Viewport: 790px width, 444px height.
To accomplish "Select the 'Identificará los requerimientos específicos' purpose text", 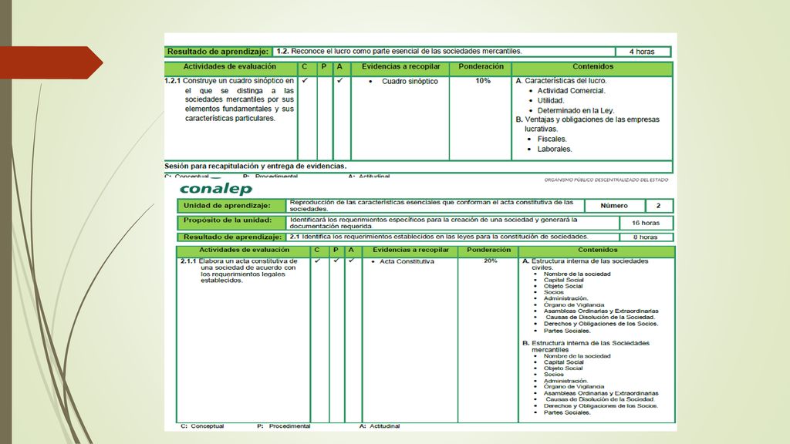I will tap(434, 223).
